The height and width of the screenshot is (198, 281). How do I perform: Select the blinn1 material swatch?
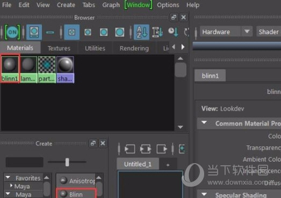pyautogui.click(x=10, y=69)
